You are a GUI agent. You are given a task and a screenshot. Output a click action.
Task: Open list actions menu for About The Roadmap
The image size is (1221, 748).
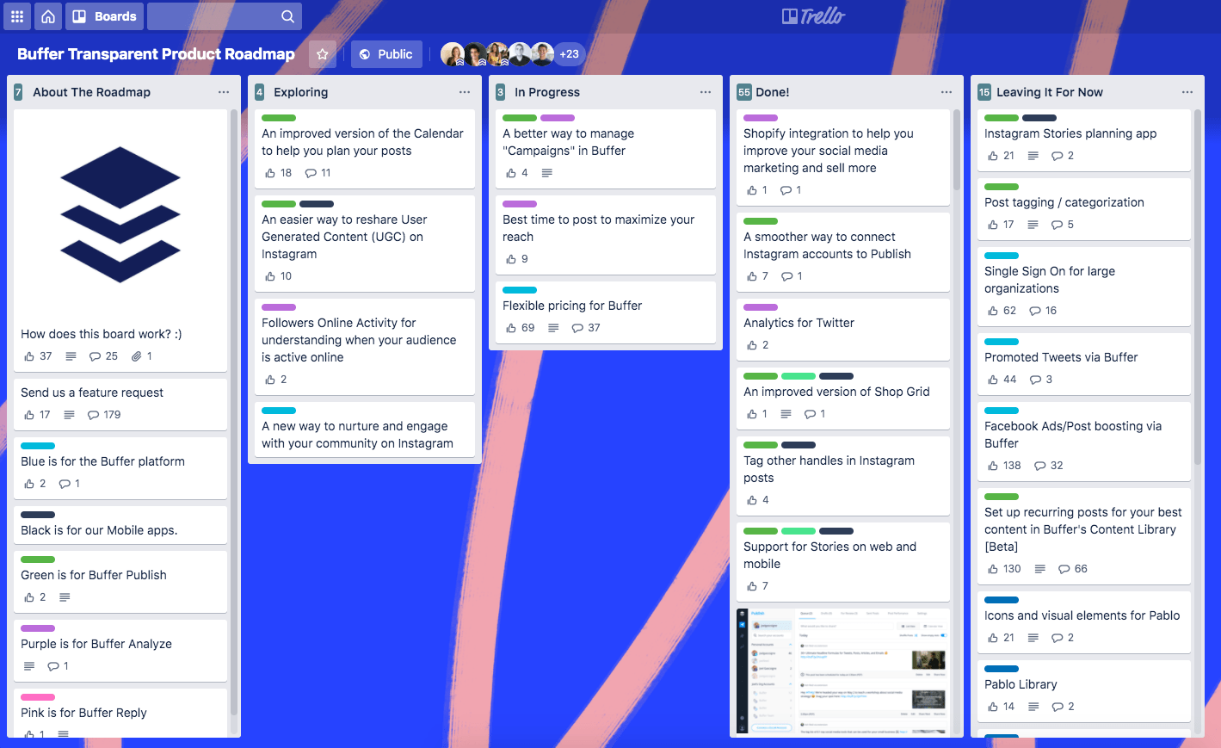click(224, 92)
